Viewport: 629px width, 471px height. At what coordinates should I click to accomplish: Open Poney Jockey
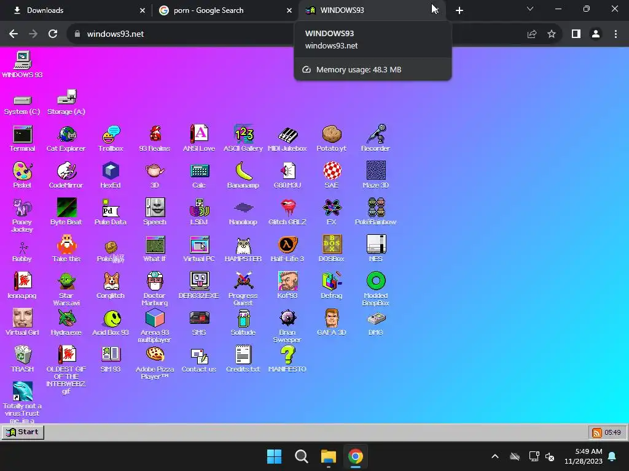23,216
